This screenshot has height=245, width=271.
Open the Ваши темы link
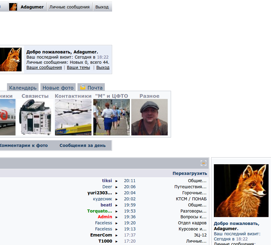pyautogui.click(x=78, y=67)
